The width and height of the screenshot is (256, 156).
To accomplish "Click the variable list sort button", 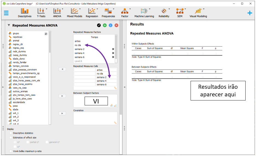I will pos(46,34).
